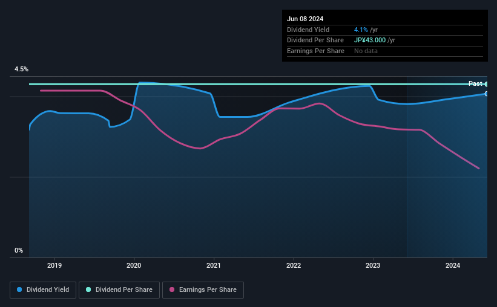Screen dimensions: 497x307
Task: Click the Dividend Yield line endpoint marker
Action: pos(486,94)
